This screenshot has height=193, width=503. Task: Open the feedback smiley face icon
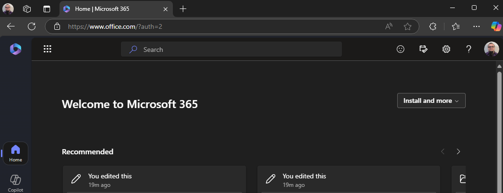tap(401, 49)
